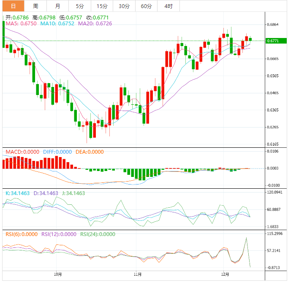Click the RSI(12):0.0000 label

pyautogui.click(x=59, y=234)
